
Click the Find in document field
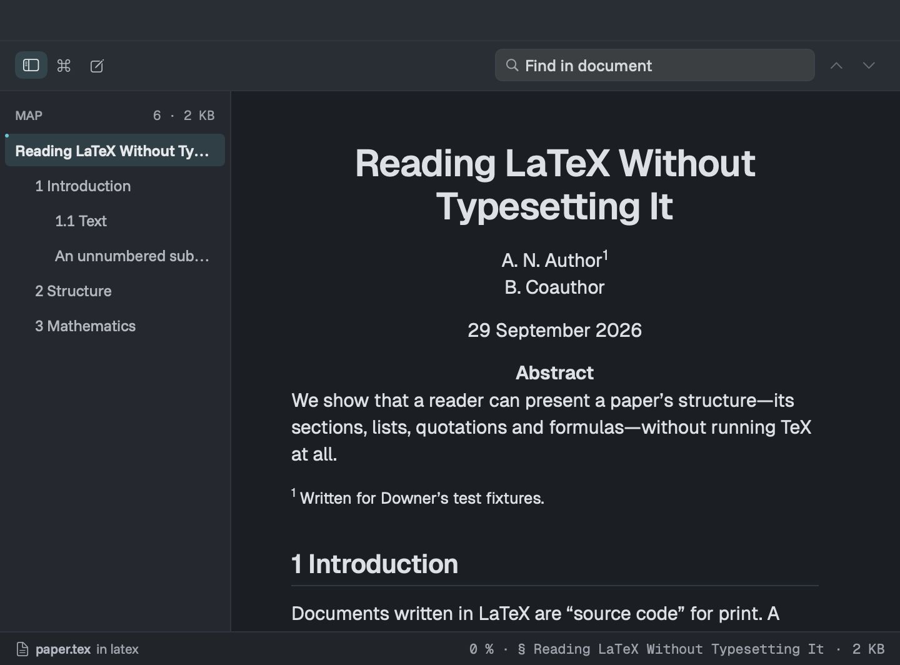tap(655, 65)
